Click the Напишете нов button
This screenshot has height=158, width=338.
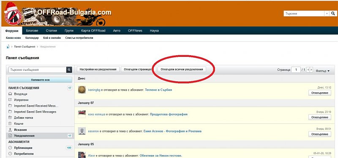40,80
